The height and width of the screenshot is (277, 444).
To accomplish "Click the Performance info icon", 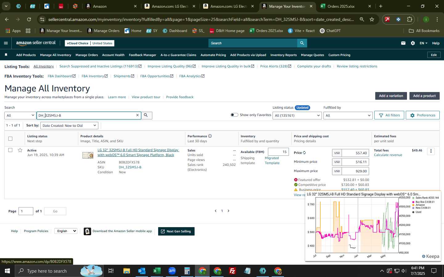I will pos(210,136).
